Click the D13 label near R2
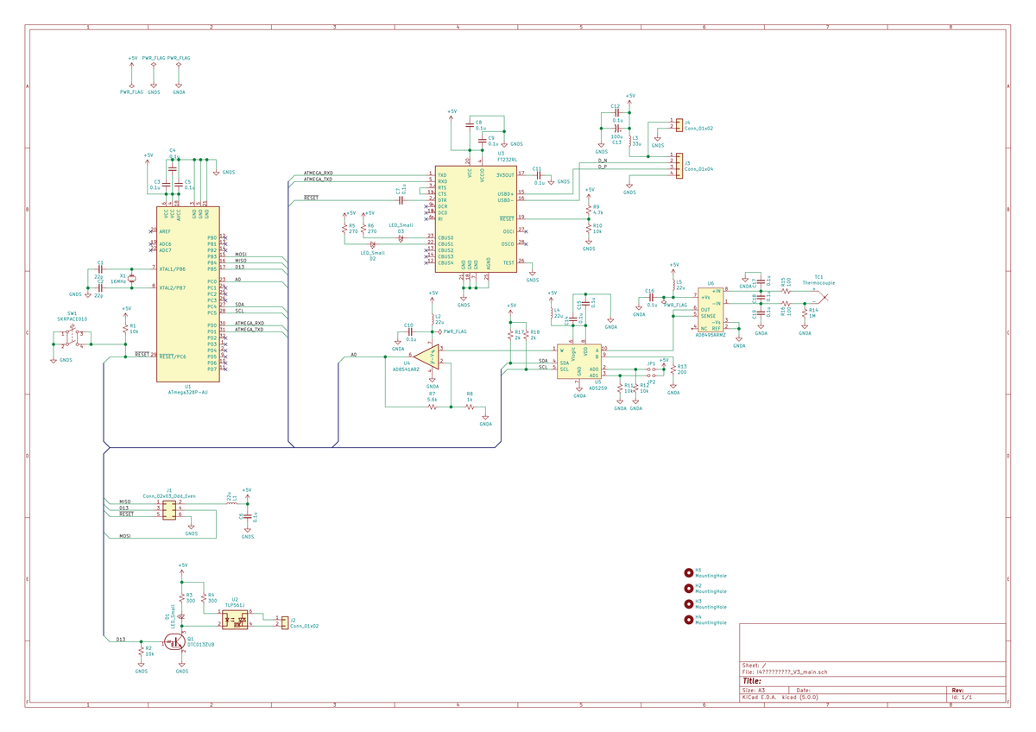The image size is (1036, 732). click(121, 640)
